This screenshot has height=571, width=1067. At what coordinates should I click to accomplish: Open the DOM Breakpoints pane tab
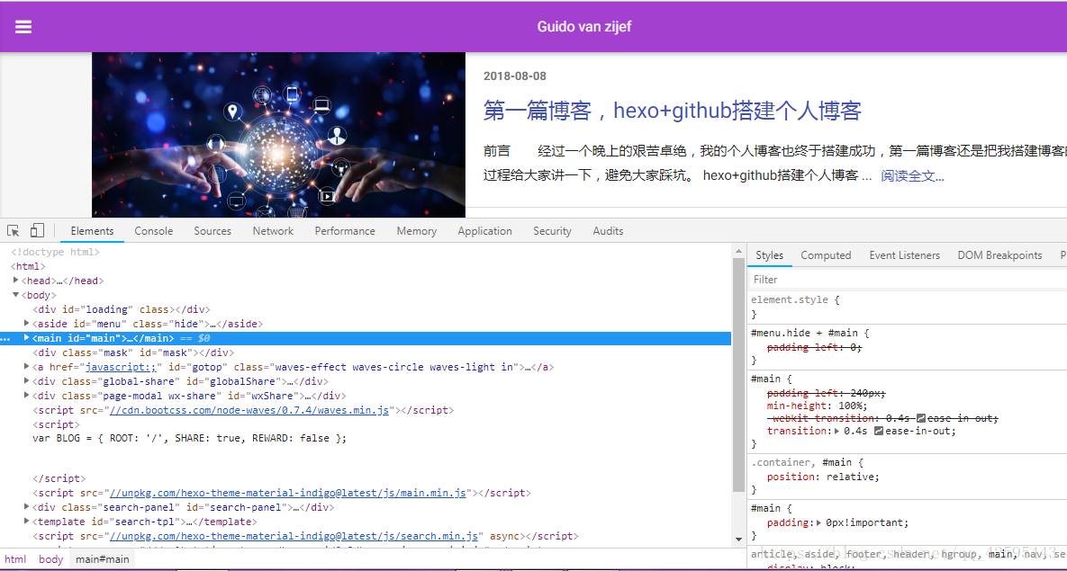click(999, 254)
